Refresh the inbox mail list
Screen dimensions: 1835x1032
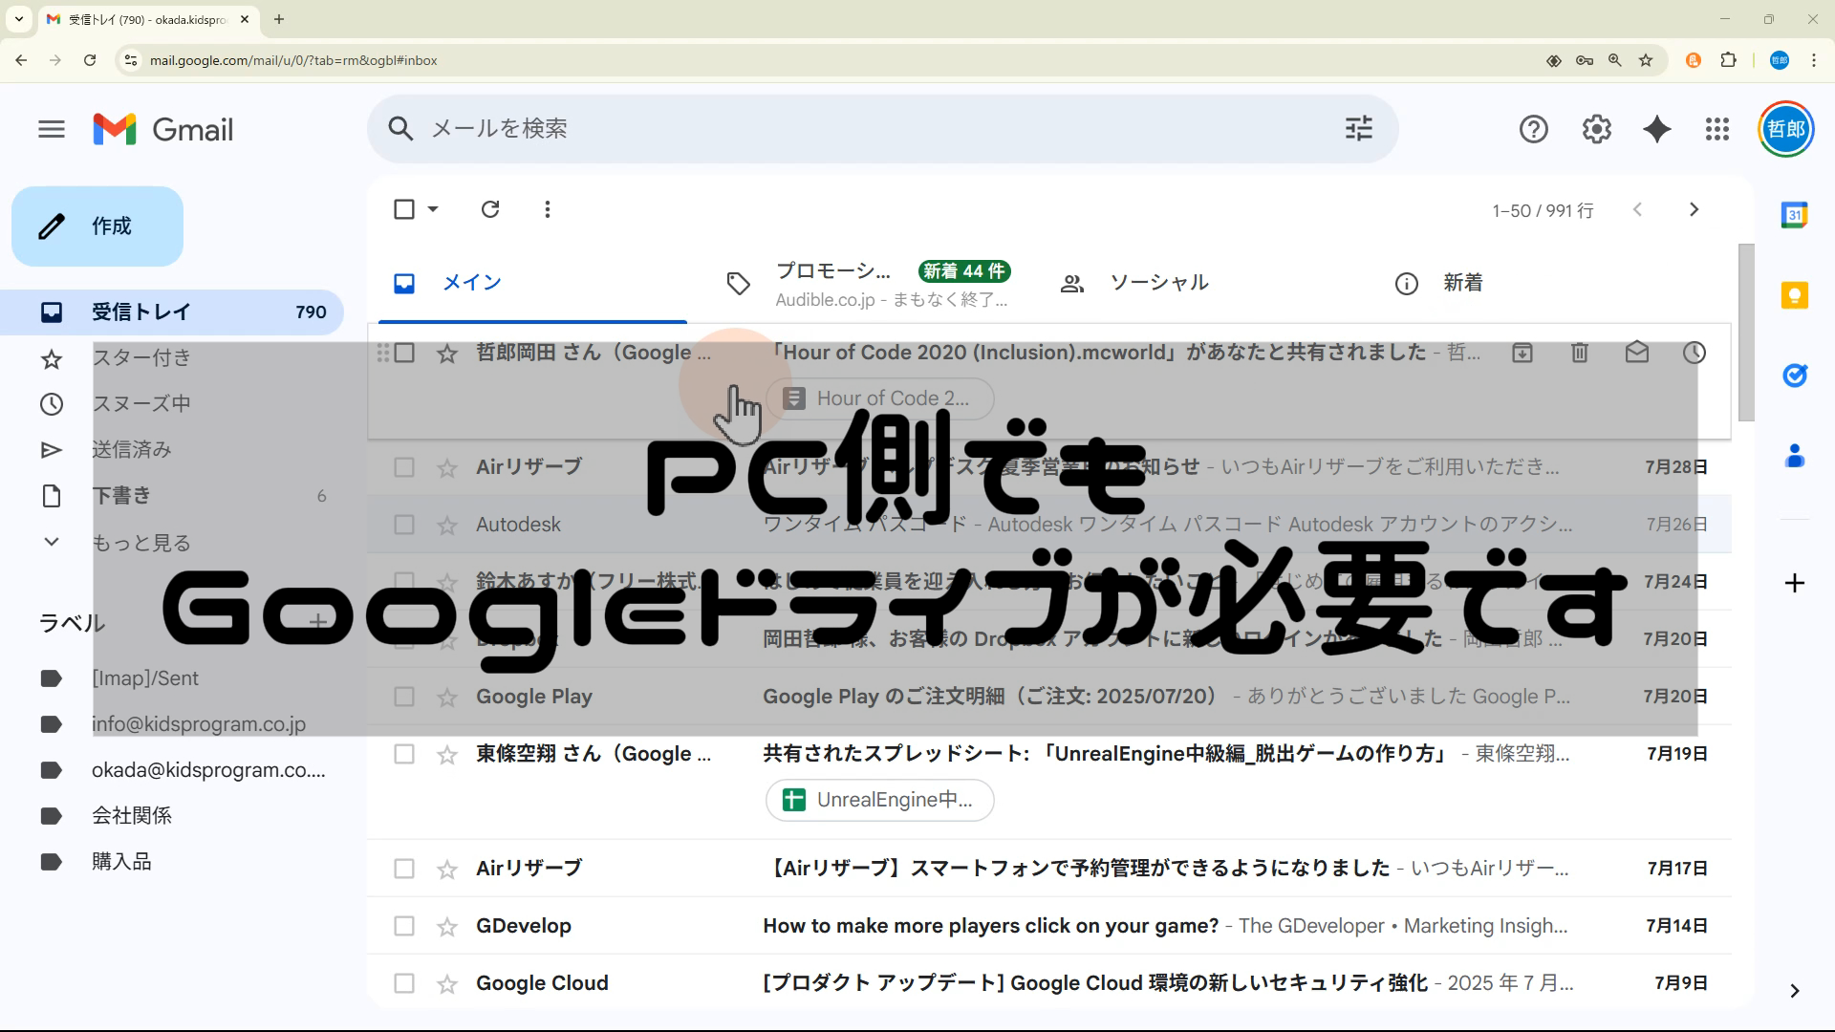pos(490,209)
